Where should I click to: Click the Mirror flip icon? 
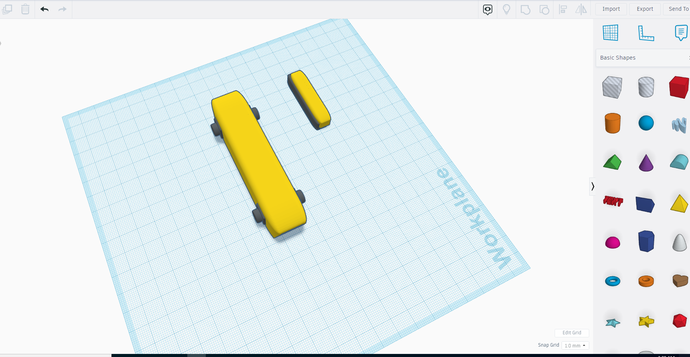pos(581,9)
